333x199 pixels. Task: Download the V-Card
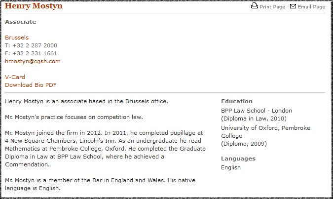tap(15, 77)
